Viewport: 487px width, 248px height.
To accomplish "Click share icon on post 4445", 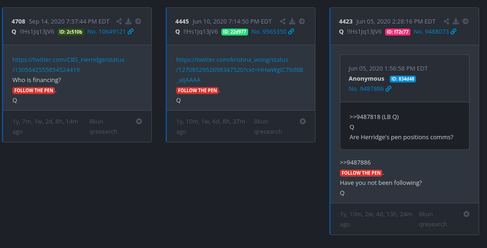I will click(283, 21).
